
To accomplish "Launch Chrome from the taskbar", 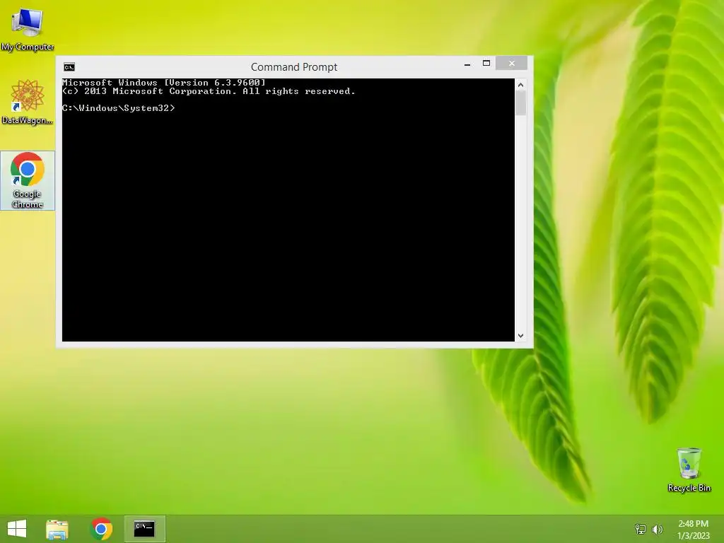I will pyautogui.click(x=101, y=529).
